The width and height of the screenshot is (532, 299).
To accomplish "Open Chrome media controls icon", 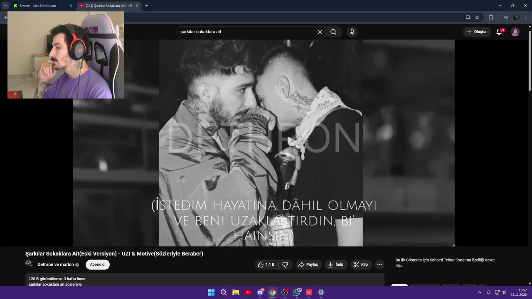I will pos(506,17).
